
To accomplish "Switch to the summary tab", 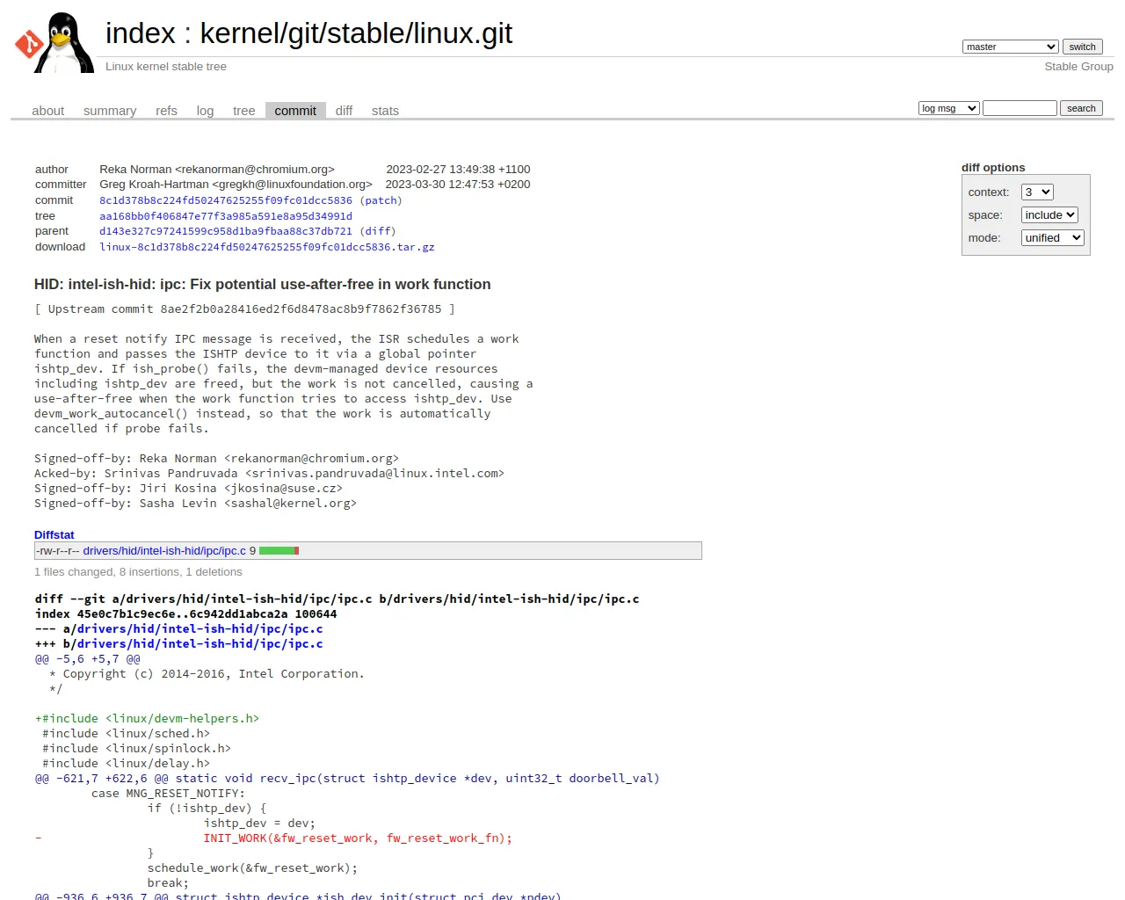I will pyautogui.click(x=110, y=111).
